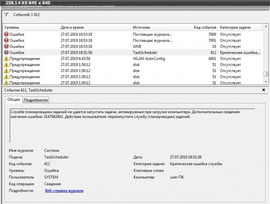The height and width of the screenshot is (204, 270).
Task: Click inside the event description text box
Action: (132, 126)
